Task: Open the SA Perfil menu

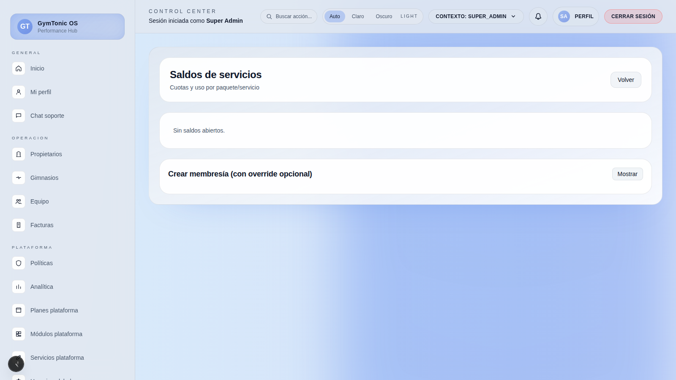Action: click(x=575, y=16)
